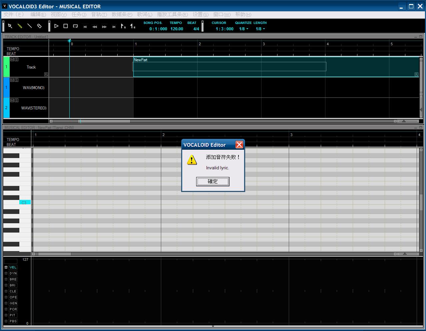
Task: Start playback with the play button
Action: pos(56,26)
